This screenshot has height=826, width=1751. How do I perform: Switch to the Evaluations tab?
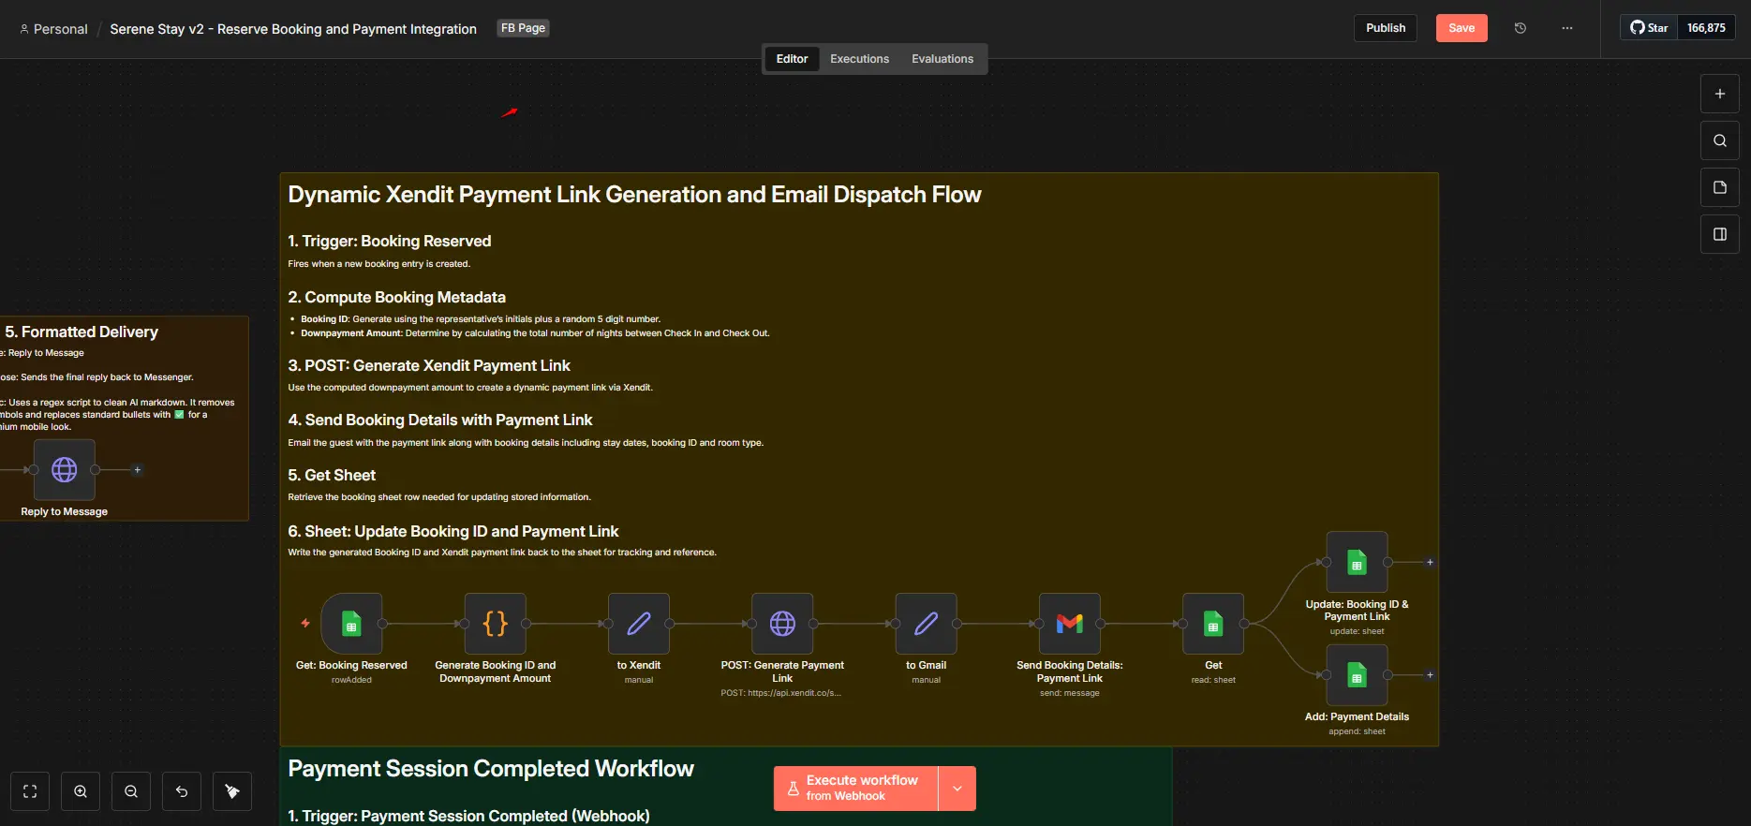pyautogui.click(x=942, y=59)
